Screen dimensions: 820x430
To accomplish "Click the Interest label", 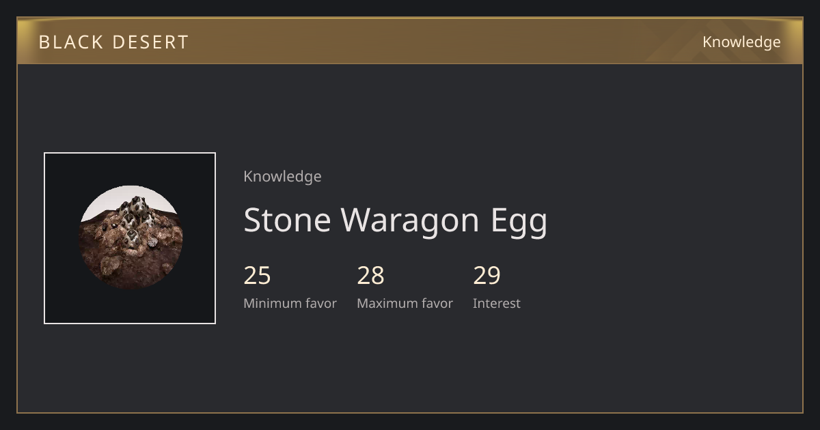I will pos(497,303).
